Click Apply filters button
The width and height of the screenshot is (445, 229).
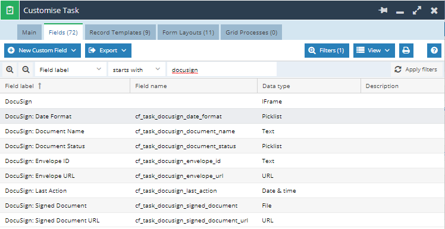(x=416, y=70)
